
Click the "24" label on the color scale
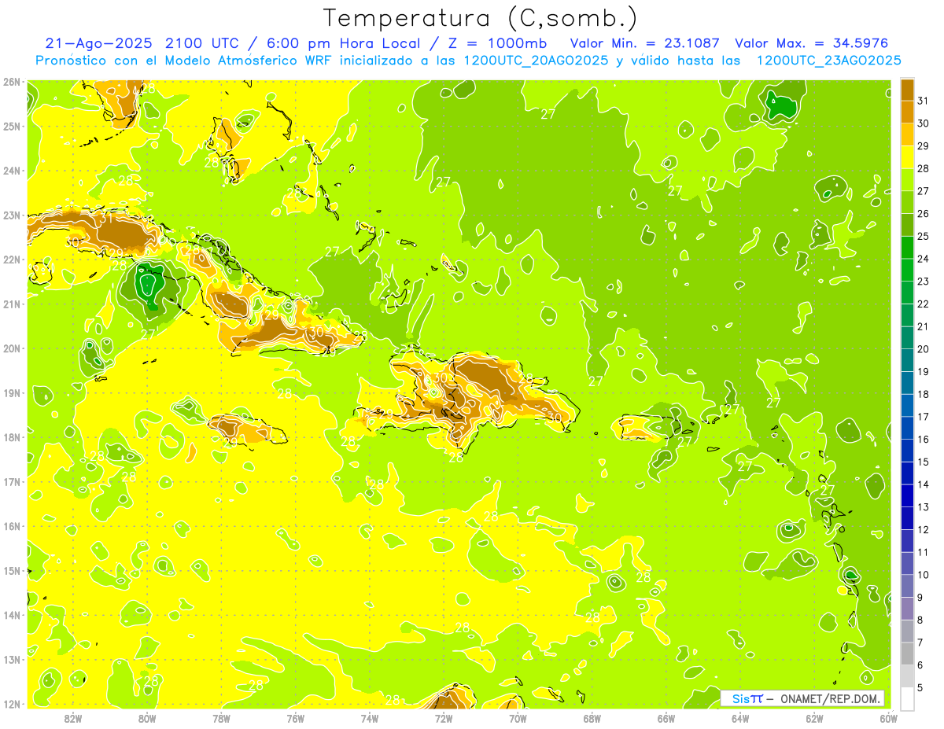(924, 259)
